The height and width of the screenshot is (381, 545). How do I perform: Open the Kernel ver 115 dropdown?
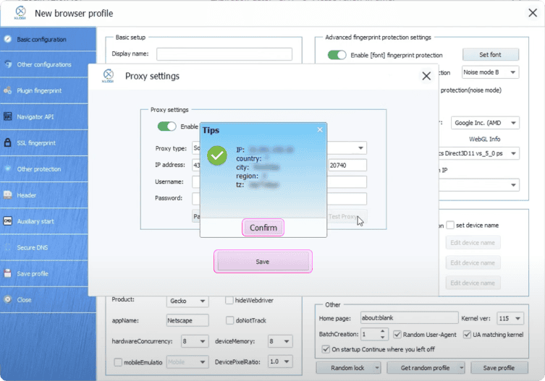[510, 319]
